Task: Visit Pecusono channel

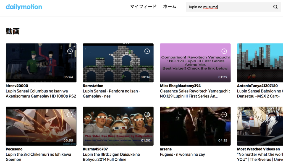Action: [14, 149]
